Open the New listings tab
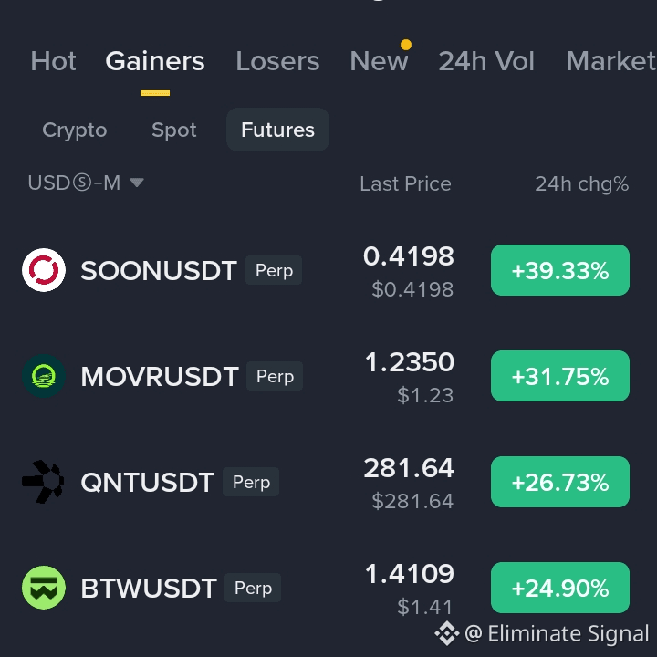The width and height of the screenshot is (657, 657). point(379,61)
